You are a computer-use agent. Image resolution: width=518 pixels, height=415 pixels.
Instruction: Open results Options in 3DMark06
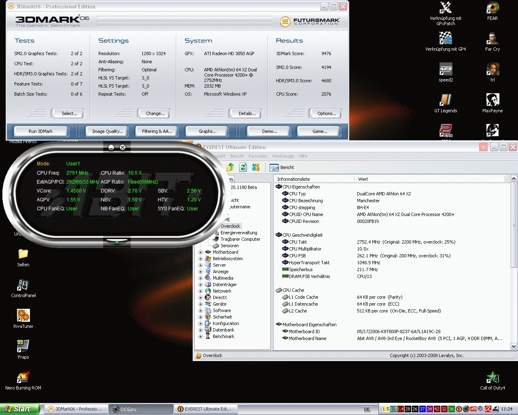[x=327, y=113]
